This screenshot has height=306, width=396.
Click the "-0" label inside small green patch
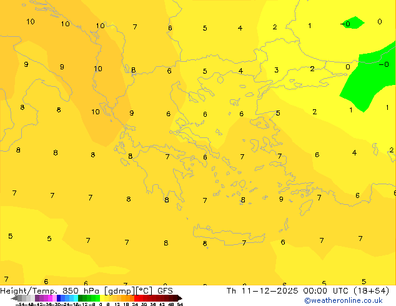(345, 24)
